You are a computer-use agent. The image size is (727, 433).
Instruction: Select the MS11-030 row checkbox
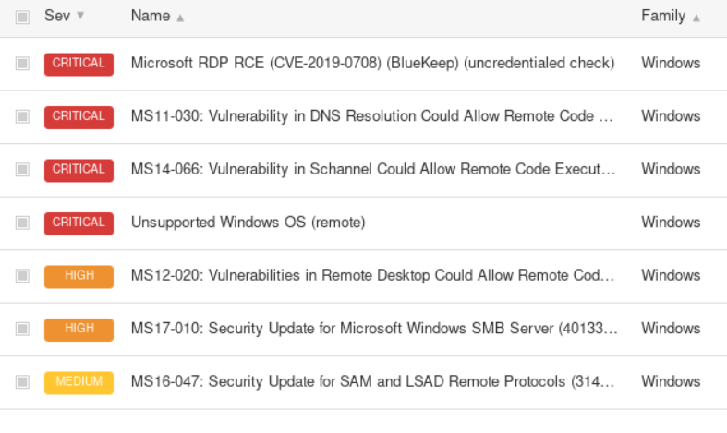click(23, 116)
